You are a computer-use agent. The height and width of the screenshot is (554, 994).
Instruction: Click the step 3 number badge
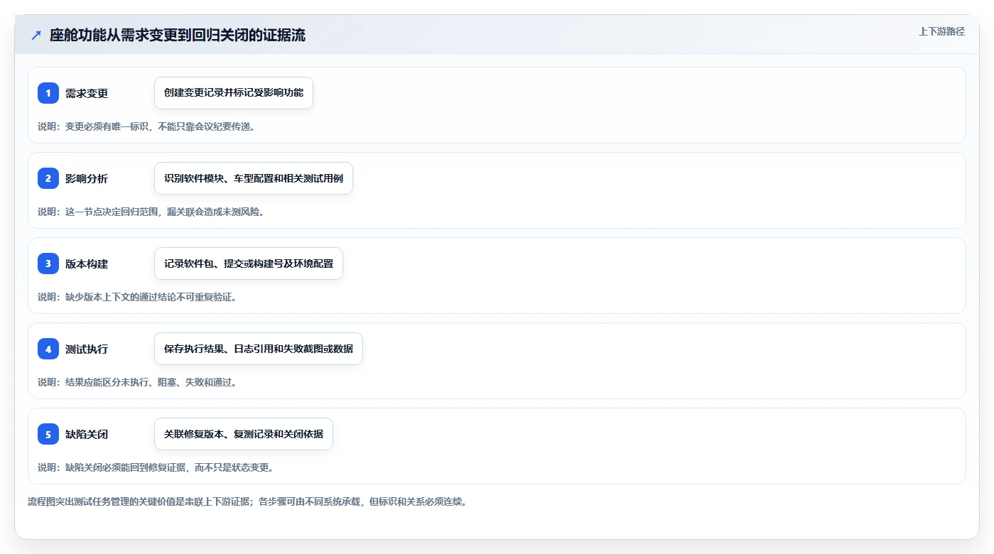[48, 264]
